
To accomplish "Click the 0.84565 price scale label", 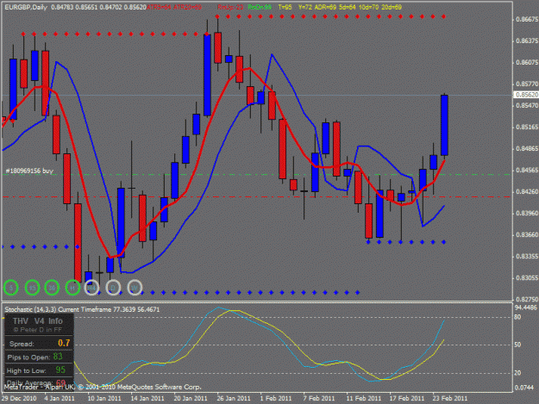I will (x=527, y=171).
